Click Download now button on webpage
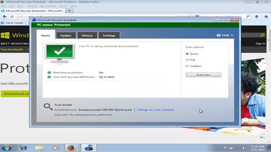The width and height of the screenshot is (271, 152). 15,94
